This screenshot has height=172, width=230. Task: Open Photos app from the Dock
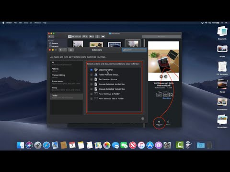107,145
